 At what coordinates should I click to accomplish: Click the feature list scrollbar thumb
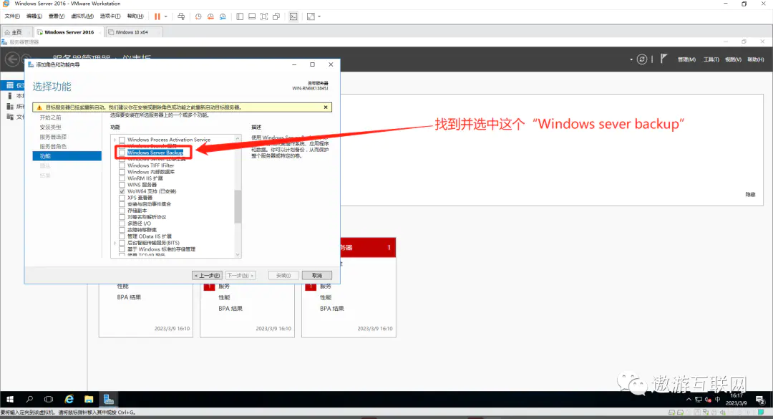[x=238, y=206]
